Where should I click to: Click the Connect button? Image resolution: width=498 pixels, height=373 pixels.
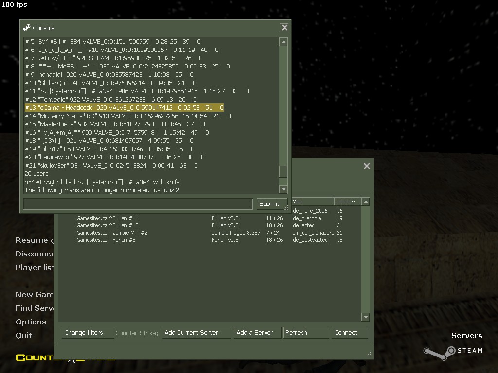click(350, 333)
